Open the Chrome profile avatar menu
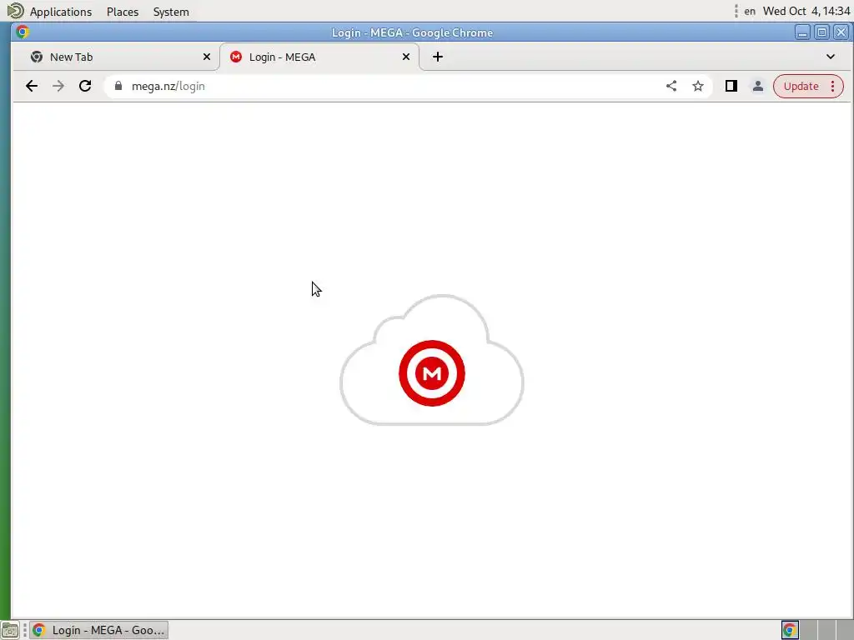The width and height of the screenshot is (854, 640). click(757, 86)
